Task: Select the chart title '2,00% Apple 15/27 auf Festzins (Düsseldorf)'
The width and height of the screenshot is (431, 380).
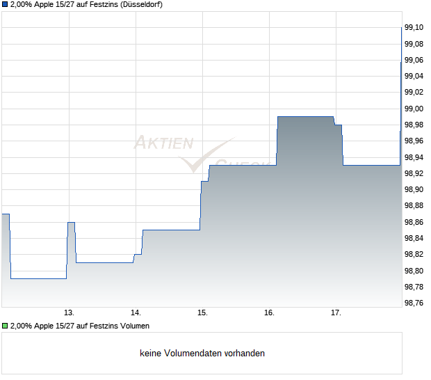Action: pyautogui.click(x=86, y=5)
